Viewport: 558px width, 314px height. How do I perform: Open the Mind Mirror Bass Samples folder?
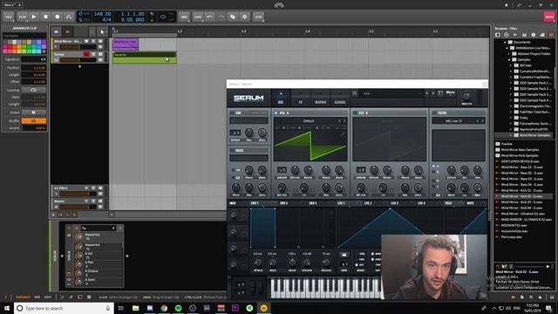[520, 150]
